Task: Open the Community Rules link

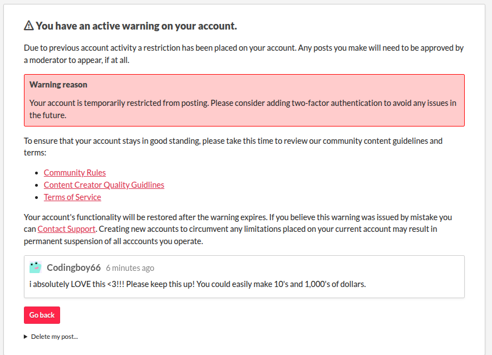Action: point(75,173)
